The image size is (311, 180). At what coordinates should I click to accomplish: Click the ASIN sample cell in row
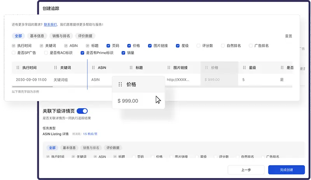pyautogui.click(x=95, y=80)
